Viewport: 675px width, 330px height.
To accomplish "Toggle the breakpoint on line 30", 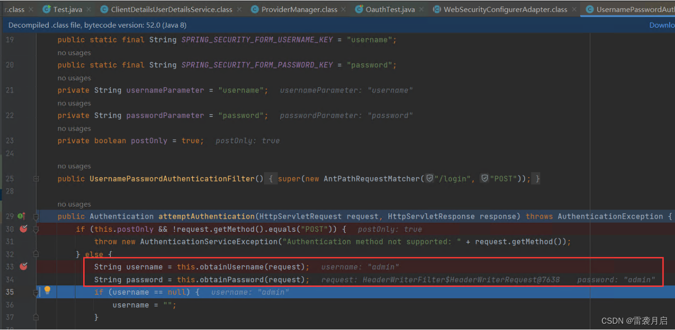I will coord(23,228).
